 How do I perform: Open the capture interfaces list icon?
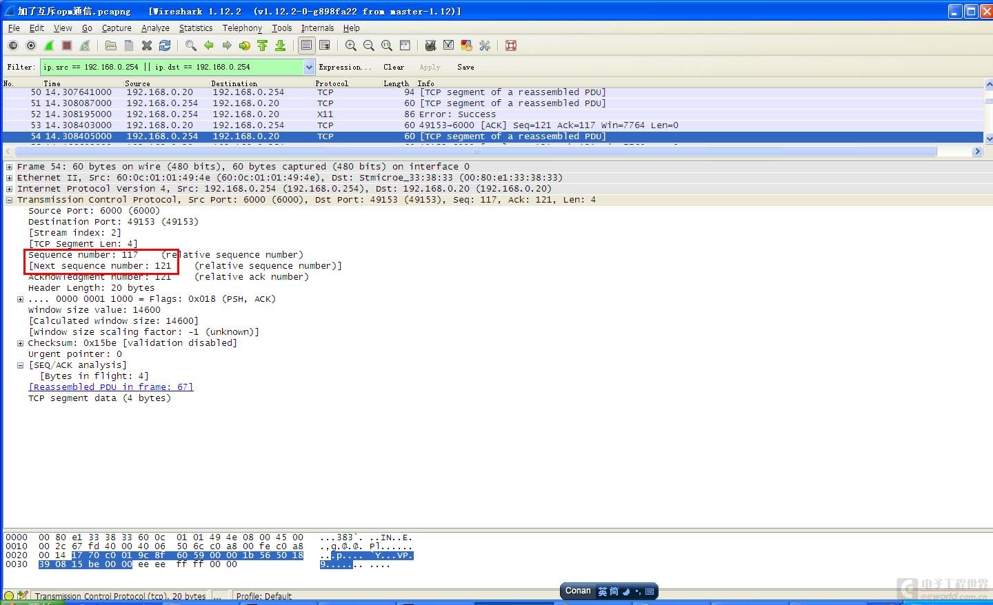coord(13,45)
